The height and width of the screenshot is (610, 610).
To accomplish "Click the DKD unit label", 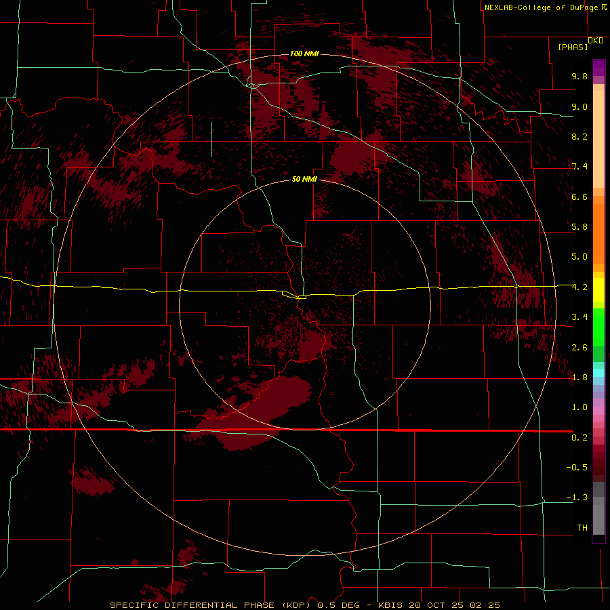I will (596, 41).
